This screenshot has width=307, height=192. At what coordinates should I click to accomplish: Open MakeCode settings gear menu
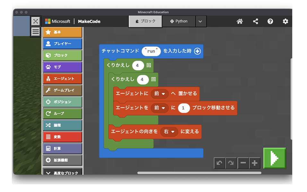[x=285, y=21]
